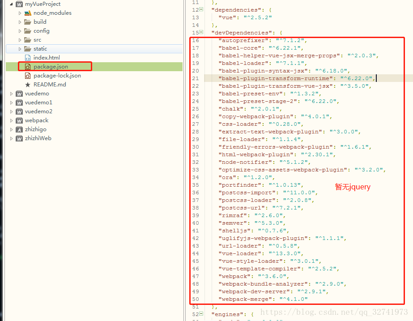Open package-lock.json in the tree

57,76
